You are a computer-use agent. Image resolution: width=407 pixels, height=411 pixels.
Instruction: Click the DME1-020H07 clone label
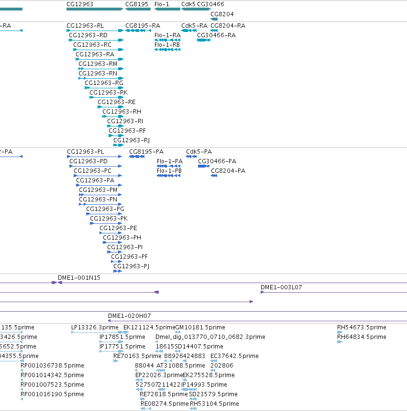(x=130, y=316)
